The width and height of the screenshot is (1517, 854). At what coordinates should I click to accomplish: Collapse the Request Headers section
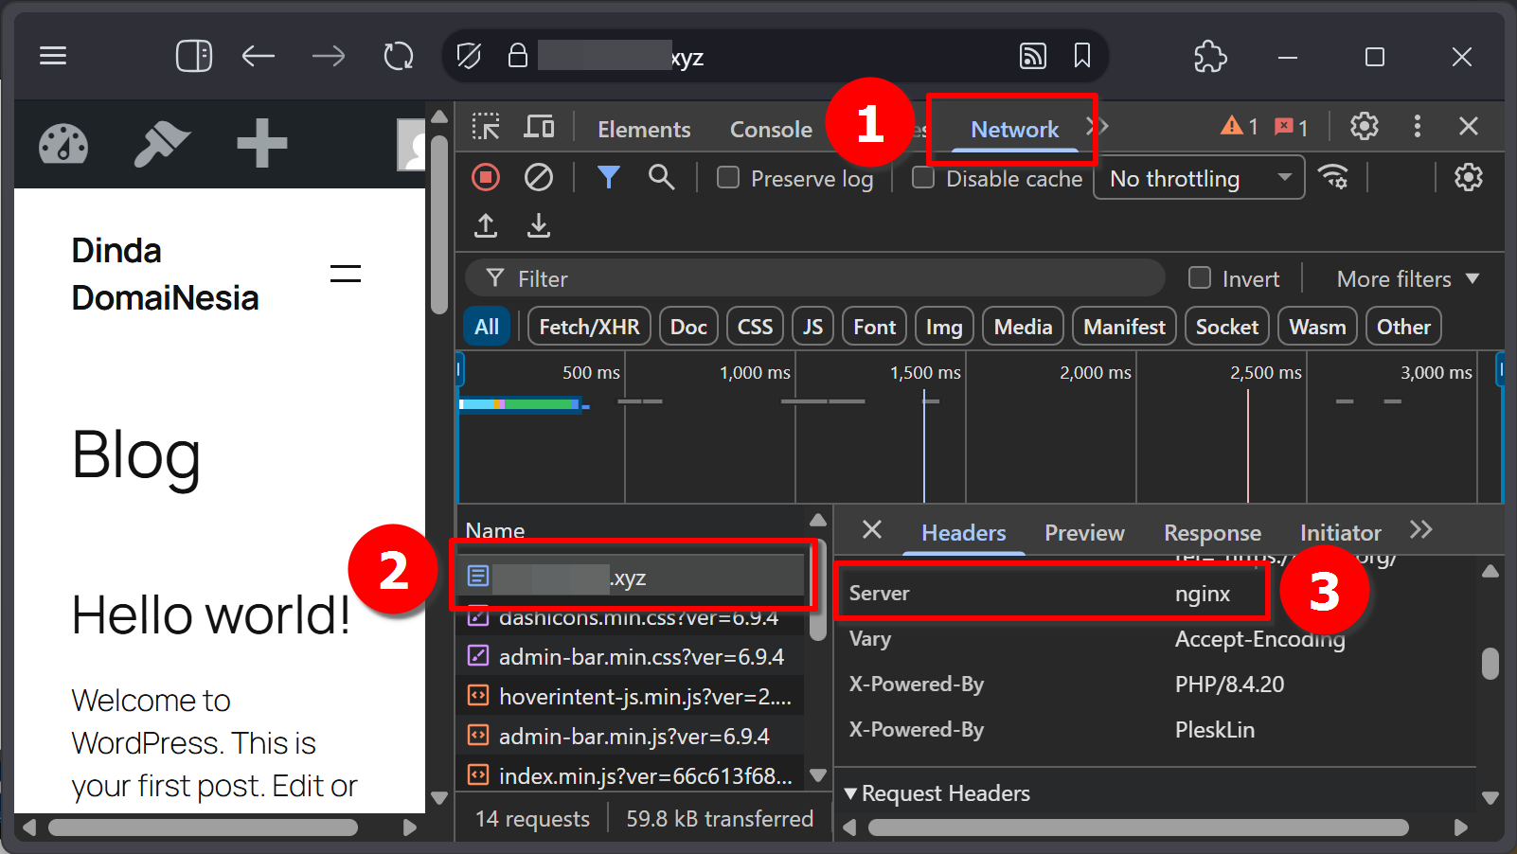tap(937, 793)
